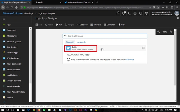Open the Windows Start menu

coord(2,110)
